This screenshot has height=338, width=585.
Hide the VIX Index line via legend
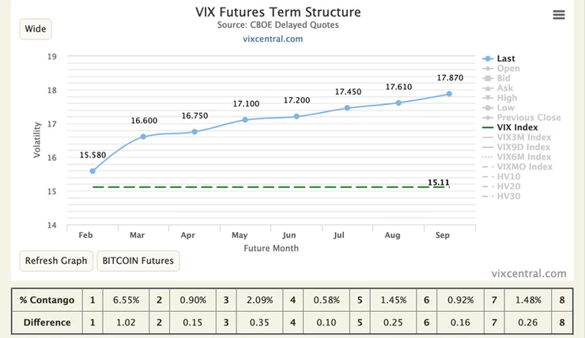[517, 127]
